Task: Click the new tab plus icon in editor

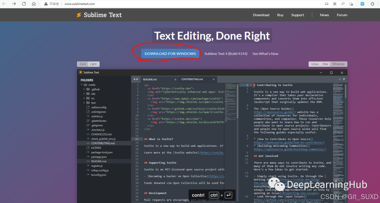Action: point(340,79)
